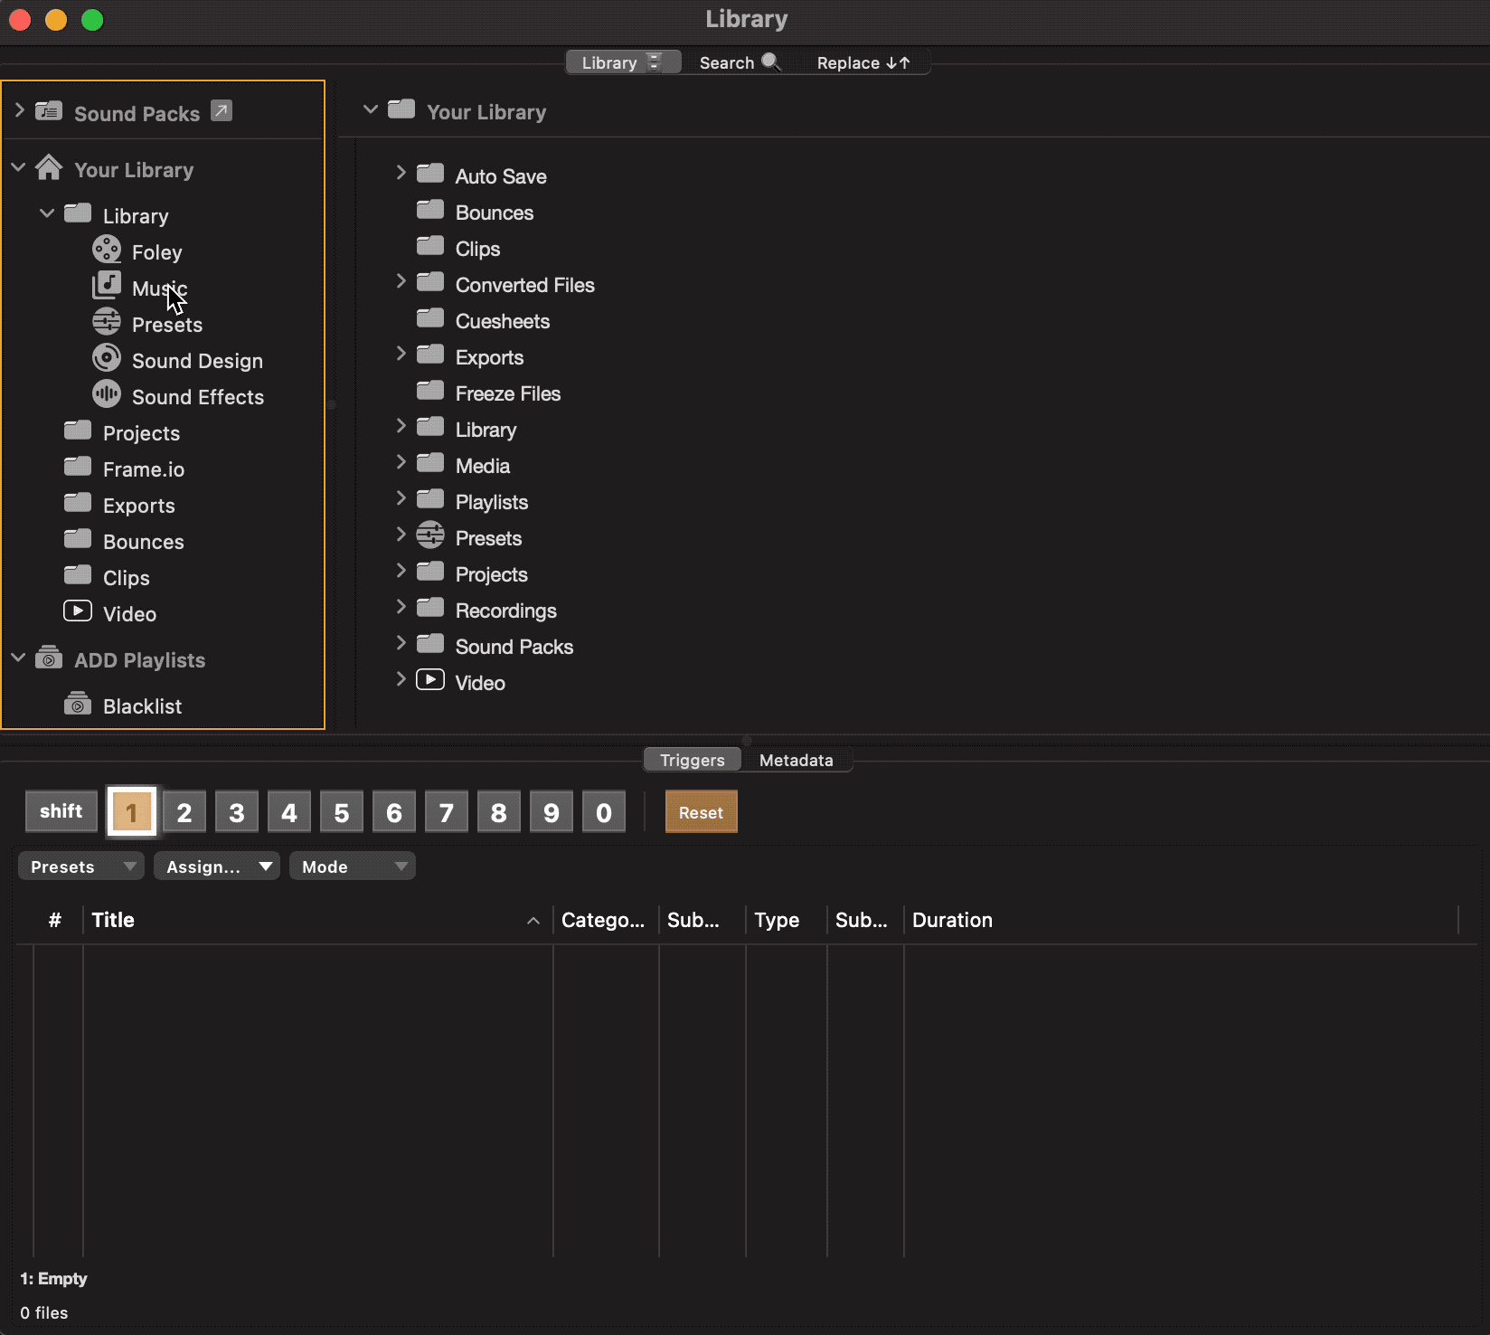Click the Foley category icon
The width and height of the screenshot is (1490, 1335).
[x=107, y=249]
